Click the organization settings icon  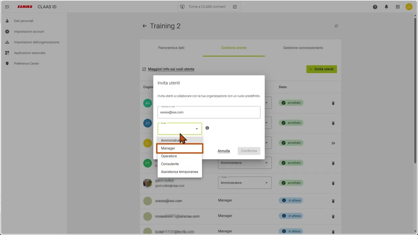(7, 42)
